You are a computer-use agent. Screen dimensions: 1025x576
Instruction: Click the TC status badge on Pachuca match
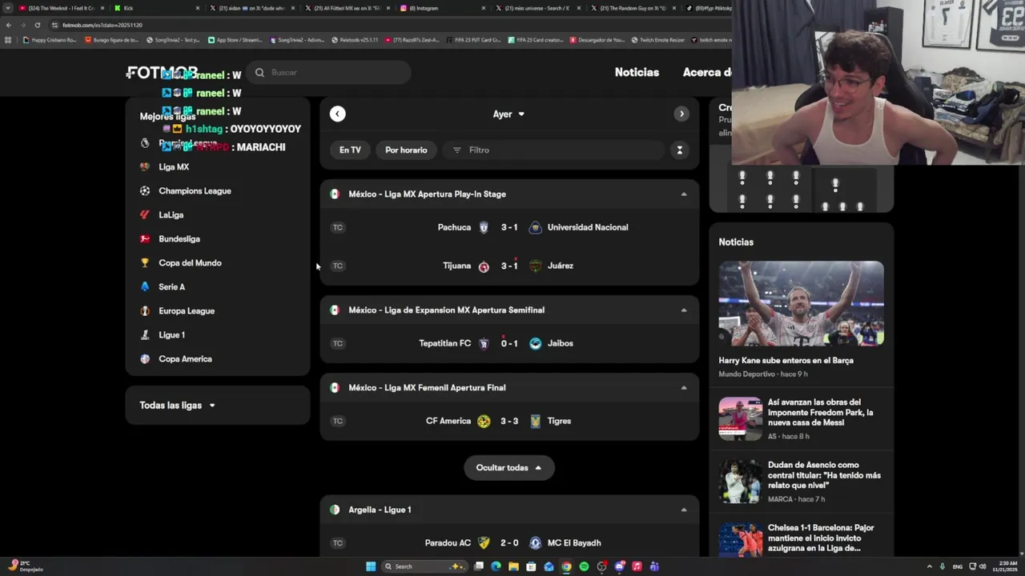[338, 227]
